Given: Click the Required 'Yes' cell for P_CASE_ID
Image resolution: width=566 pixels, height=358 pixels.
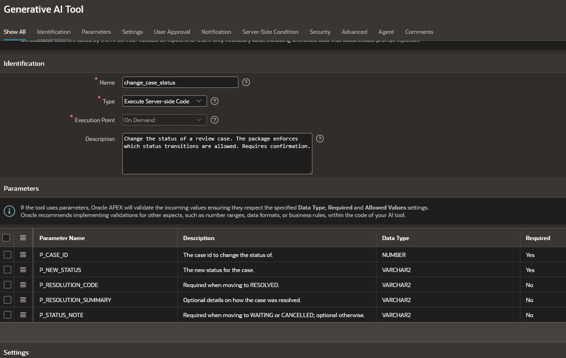Looking at the screenshot, I should pyautogui.click(x=543, y=255).
